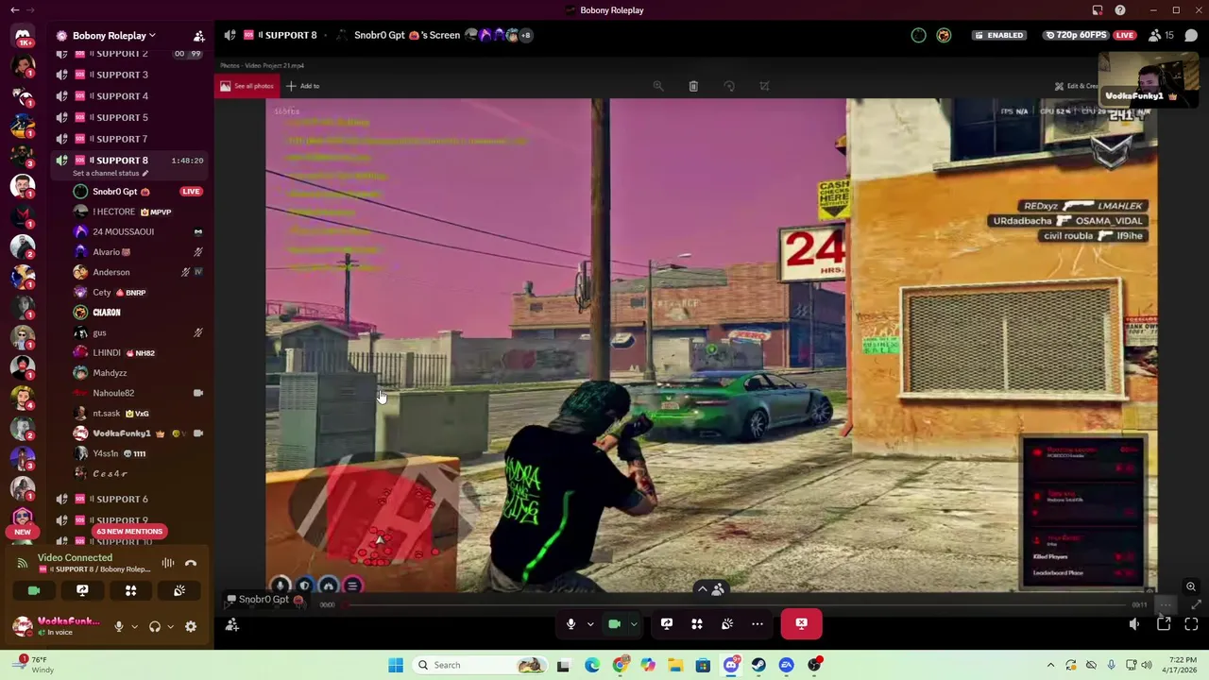
Task: Open File Explorer folder in taskbar
Action: tap(675, 665)
